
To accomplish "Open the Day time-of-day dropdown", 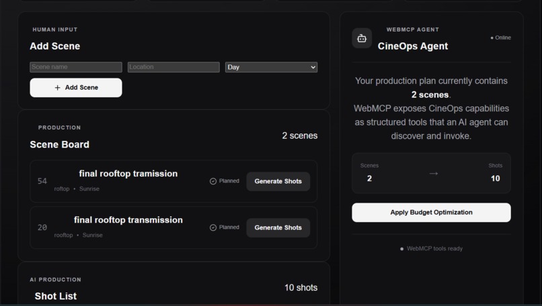I will click(x=271, y=67).
